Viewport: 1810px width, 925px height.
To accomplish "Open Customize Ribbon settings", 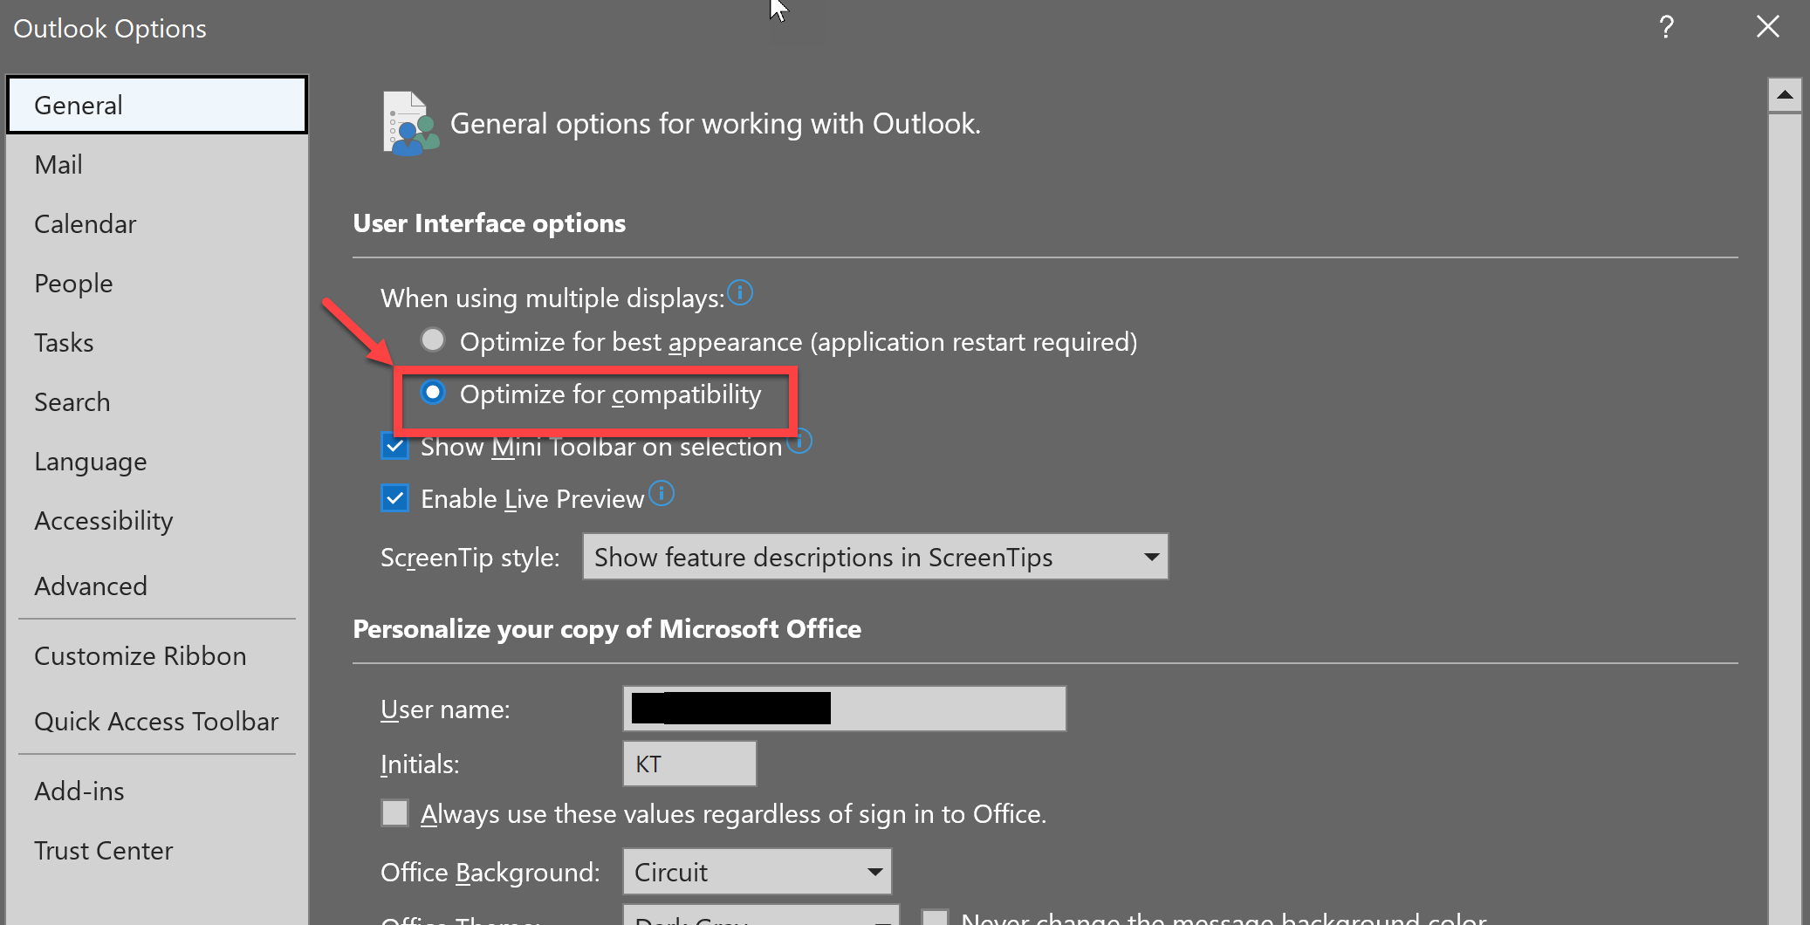I will [140, 655].
